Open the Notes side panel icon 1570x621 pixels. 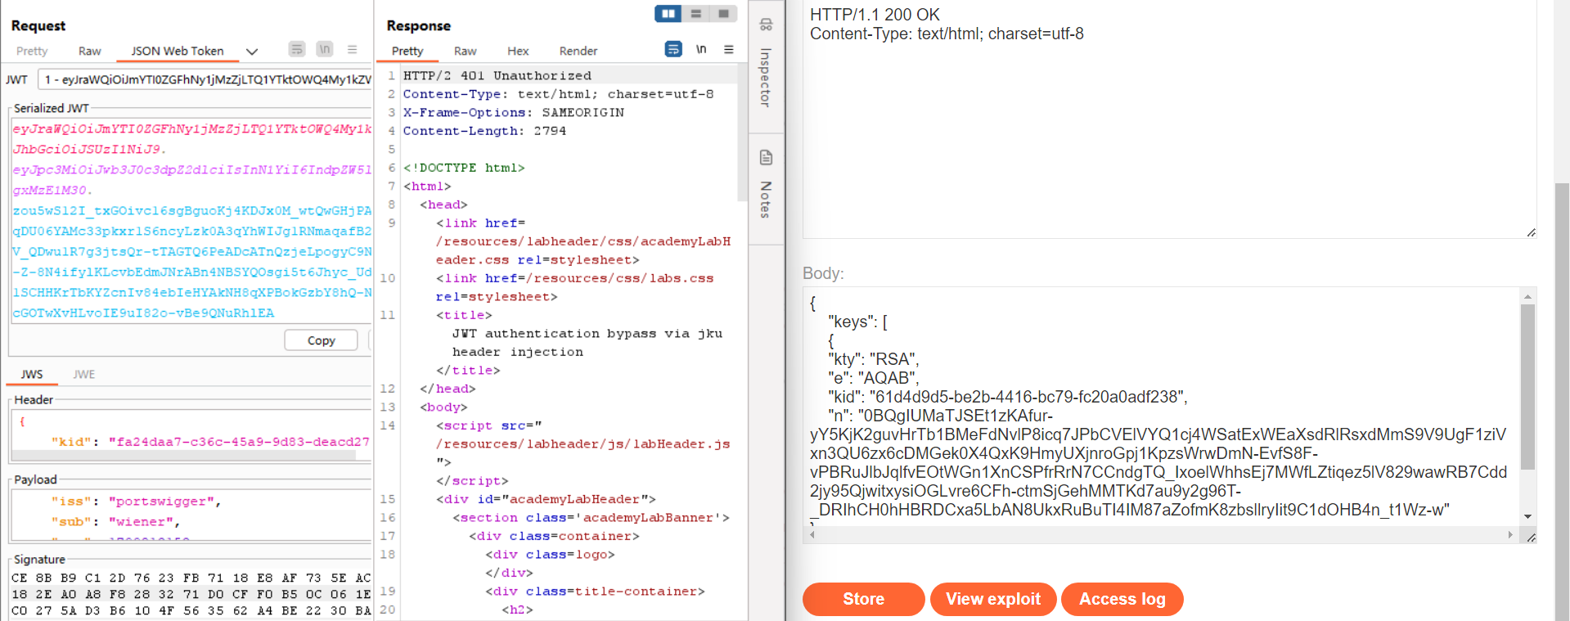point(766,157)
